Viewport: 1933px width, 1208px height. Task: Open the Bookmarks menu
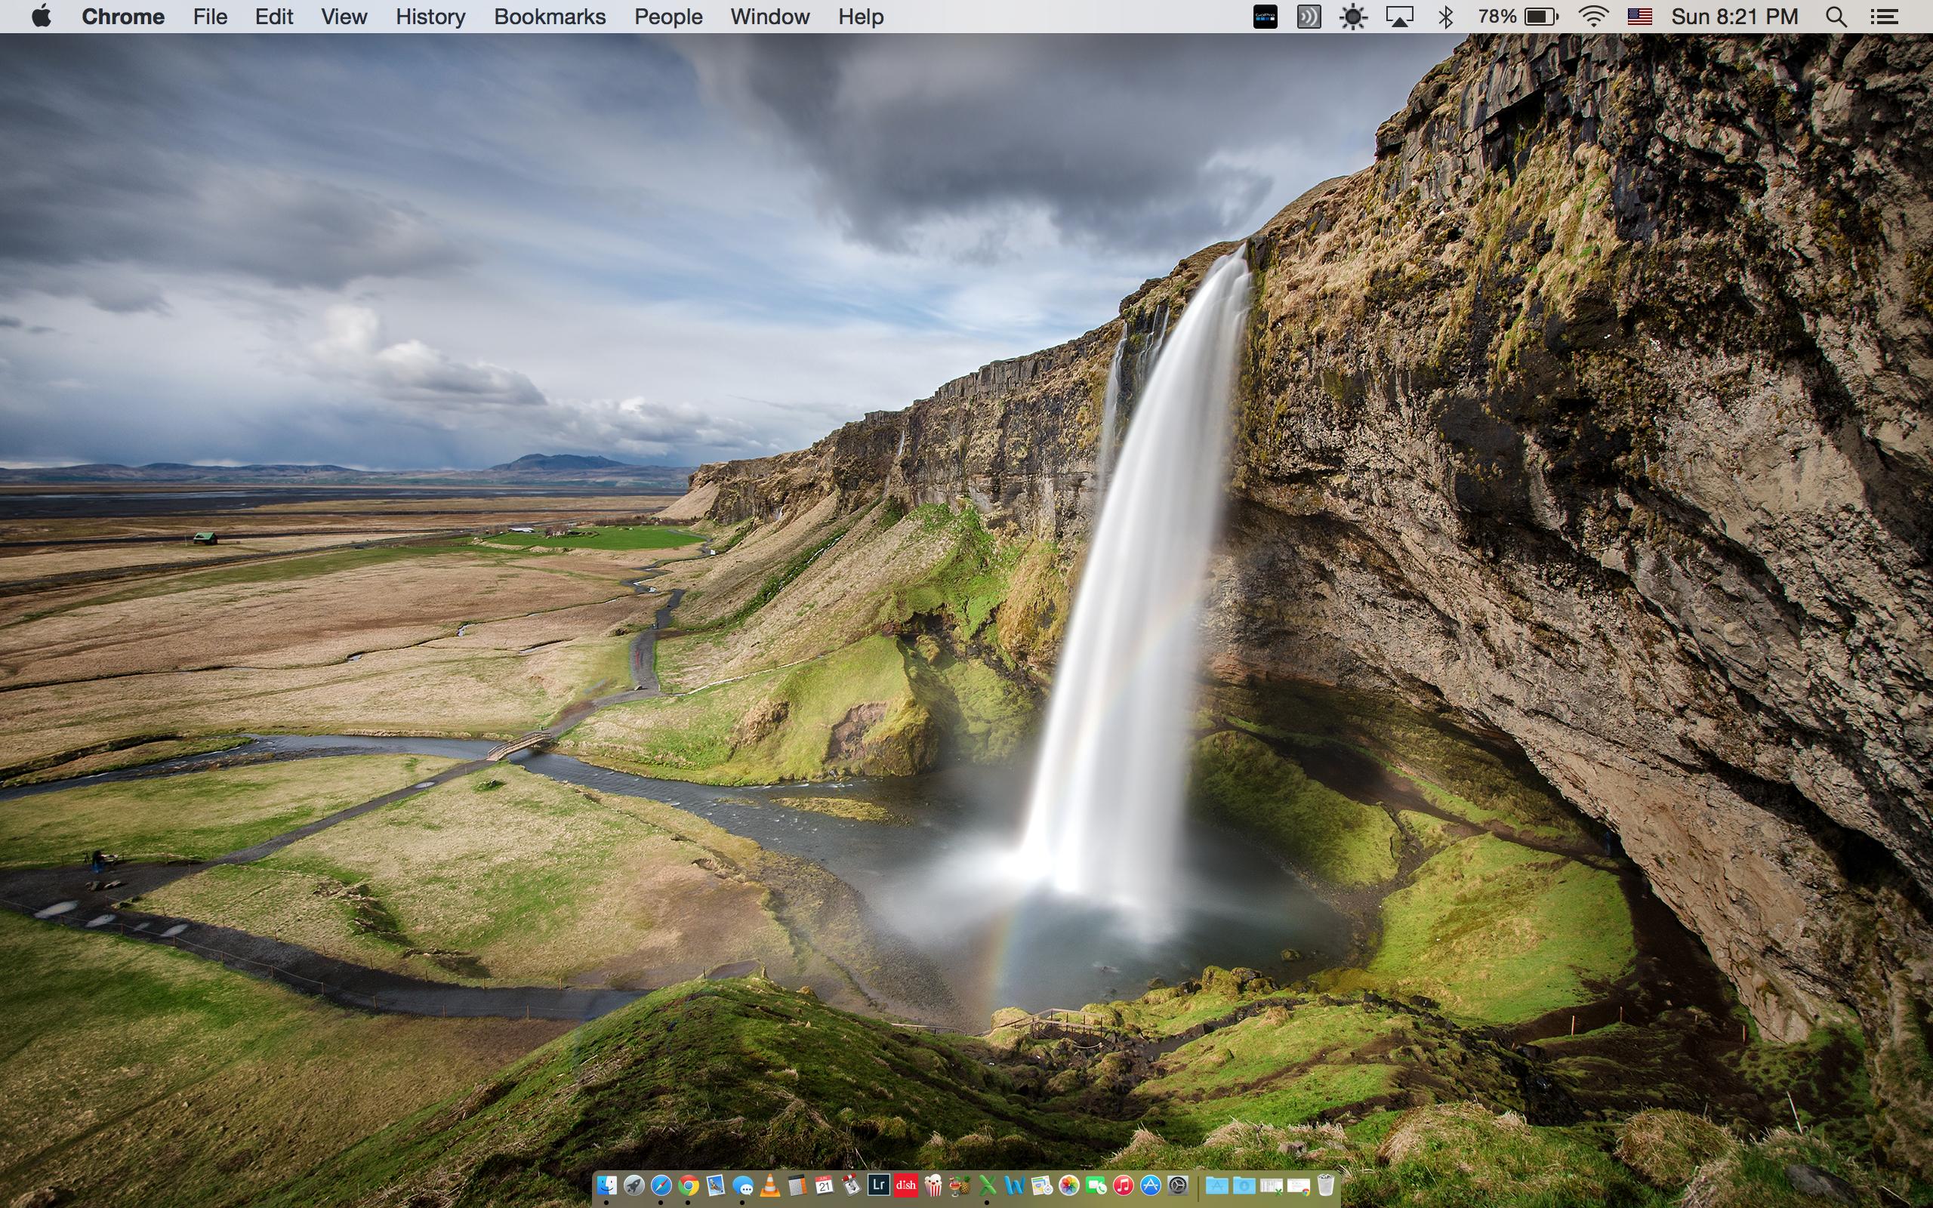pyautogui.click(x=550, y=17)
